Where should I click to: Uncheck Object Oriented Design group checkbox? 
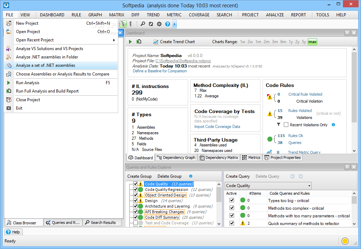(135, 195)
